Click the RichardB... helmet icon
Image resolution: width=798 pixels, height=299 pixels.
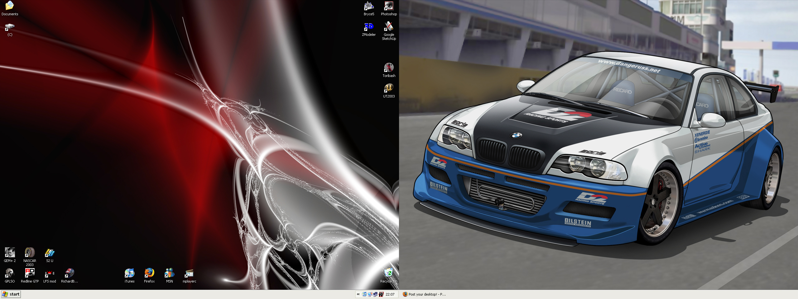(x=70, y=276)
